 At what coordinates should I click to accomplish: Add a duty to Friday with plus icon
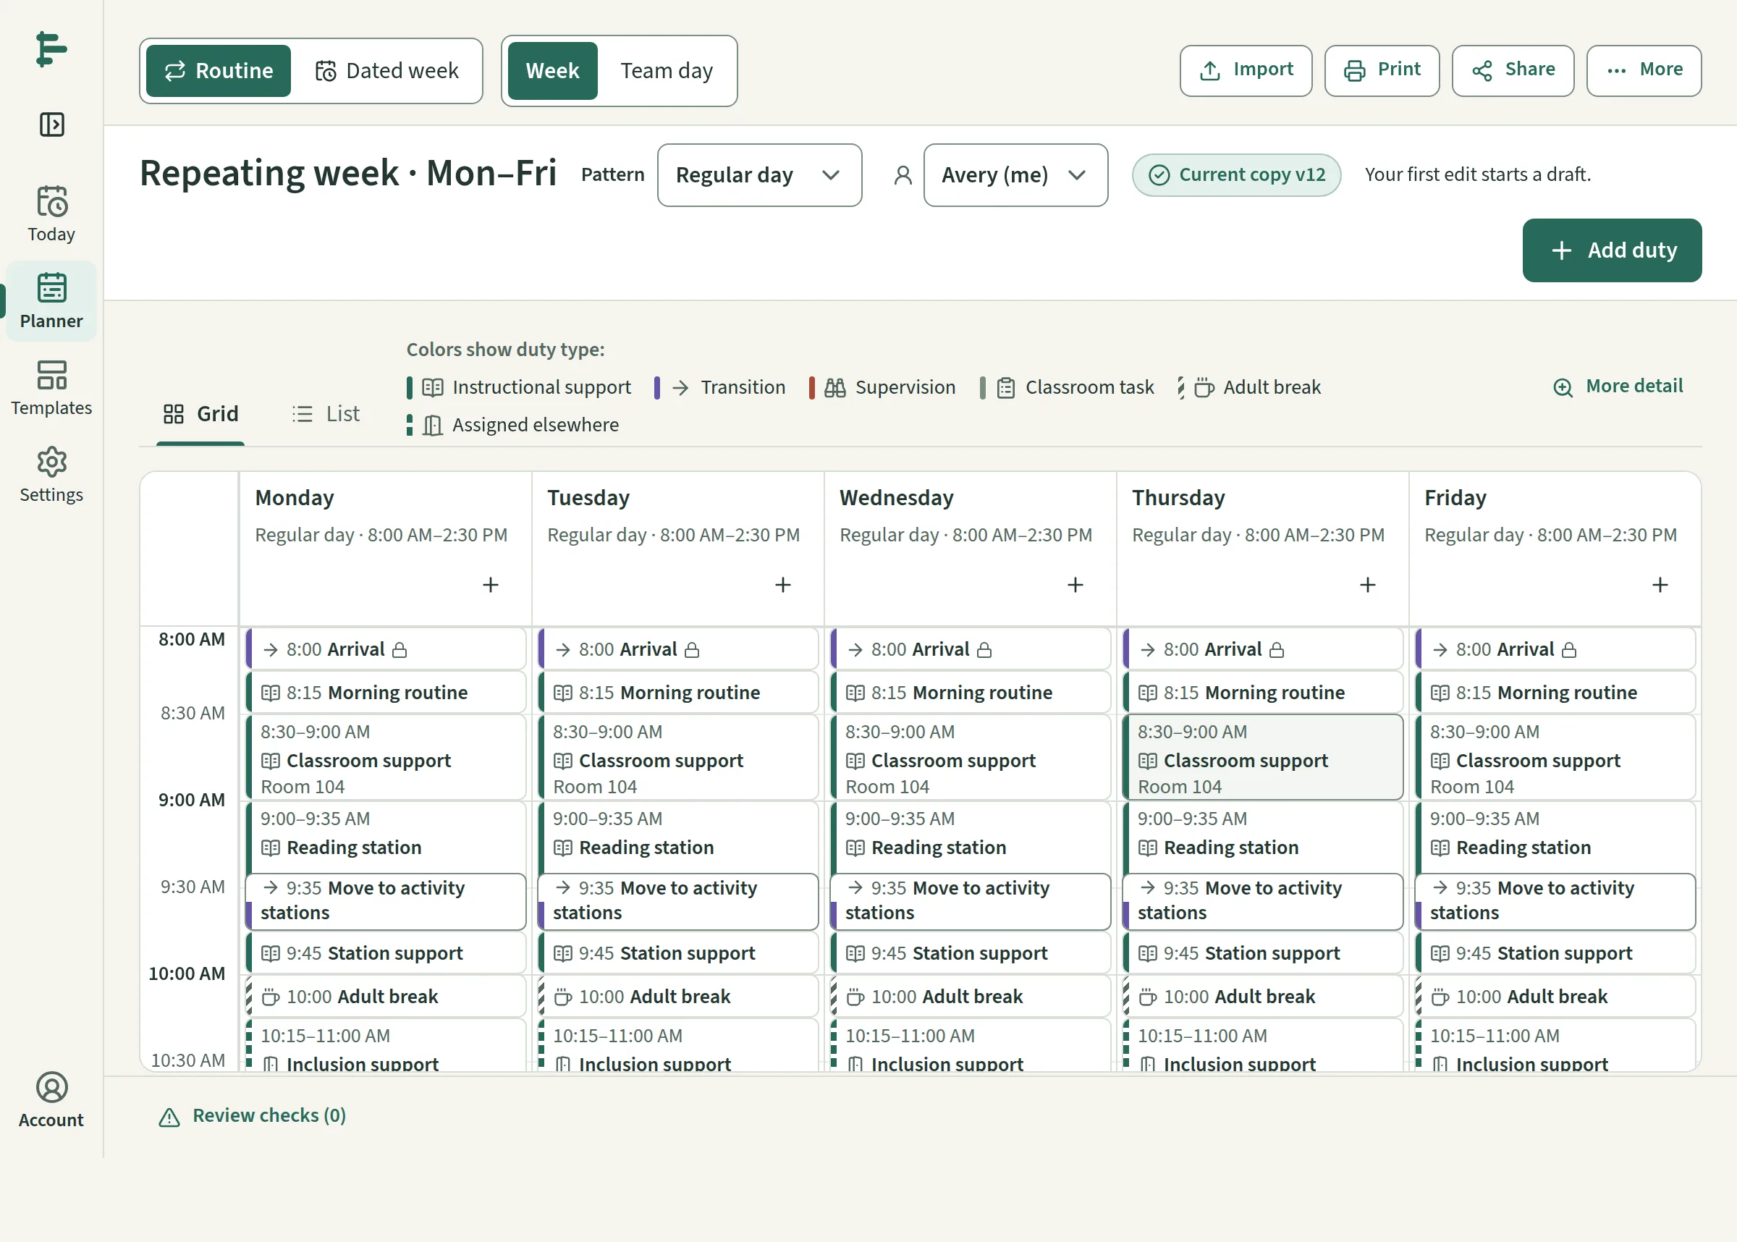[x=1660, y=585]
